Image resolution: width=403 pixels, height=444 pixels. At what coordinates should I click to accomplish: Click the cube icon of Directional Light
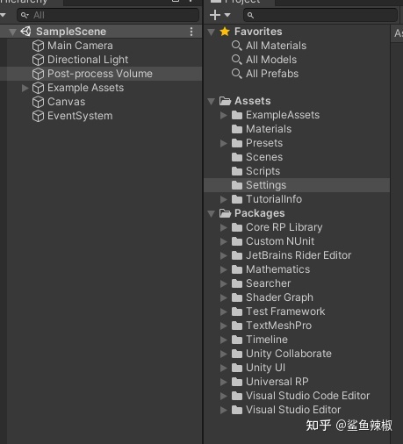(38, 60)
